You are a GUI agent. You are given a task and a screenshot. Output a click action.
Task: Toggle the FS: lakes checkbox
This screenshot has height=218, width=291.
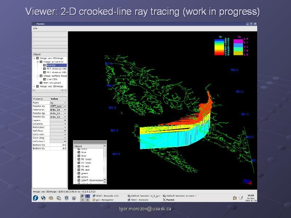tap(79, 159)
